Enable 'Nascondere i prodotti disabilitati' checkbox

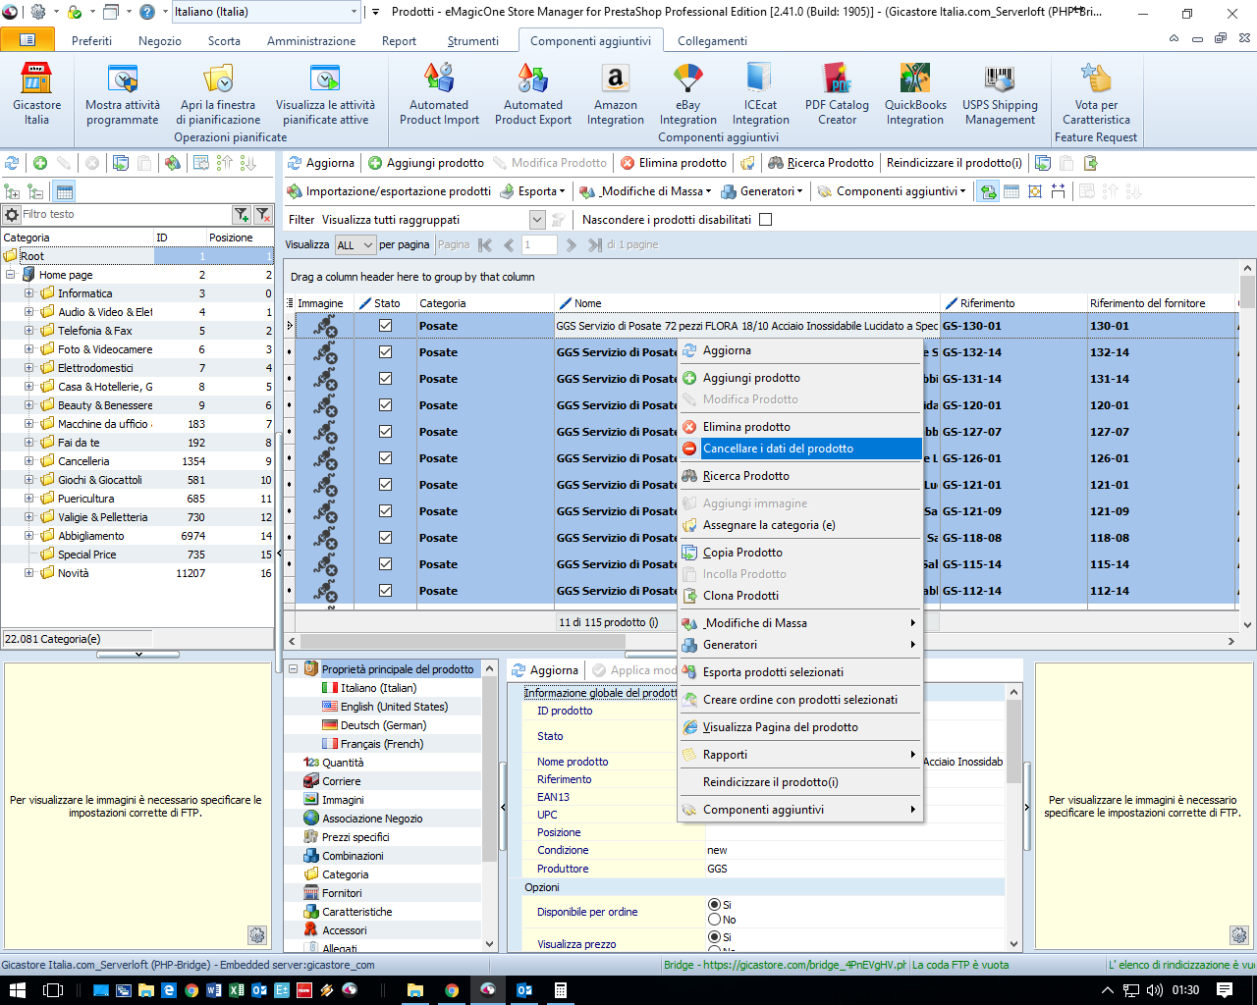(x=766, y=220)
